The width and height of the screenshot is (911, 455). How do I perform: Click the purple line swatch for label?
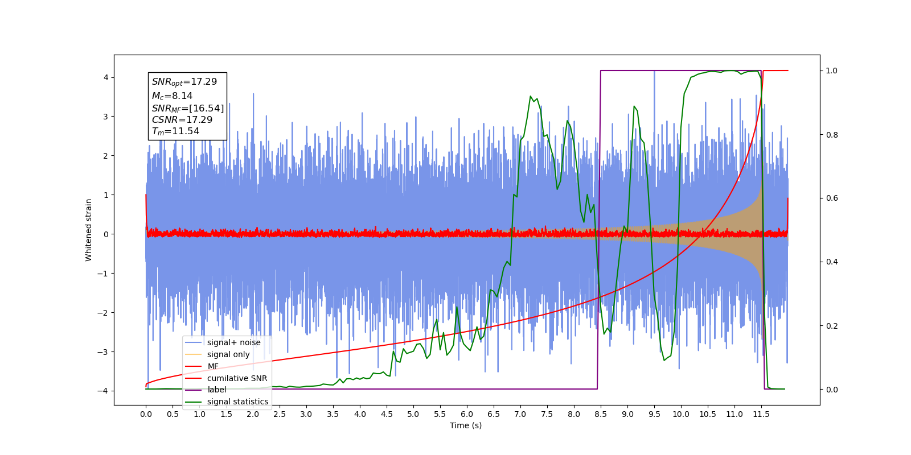point(194,390)
